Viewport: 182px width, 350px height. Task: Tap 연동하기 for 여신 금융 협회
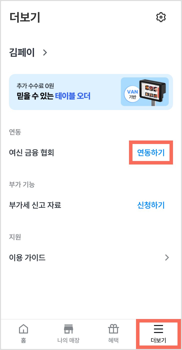tap(151, 152)
